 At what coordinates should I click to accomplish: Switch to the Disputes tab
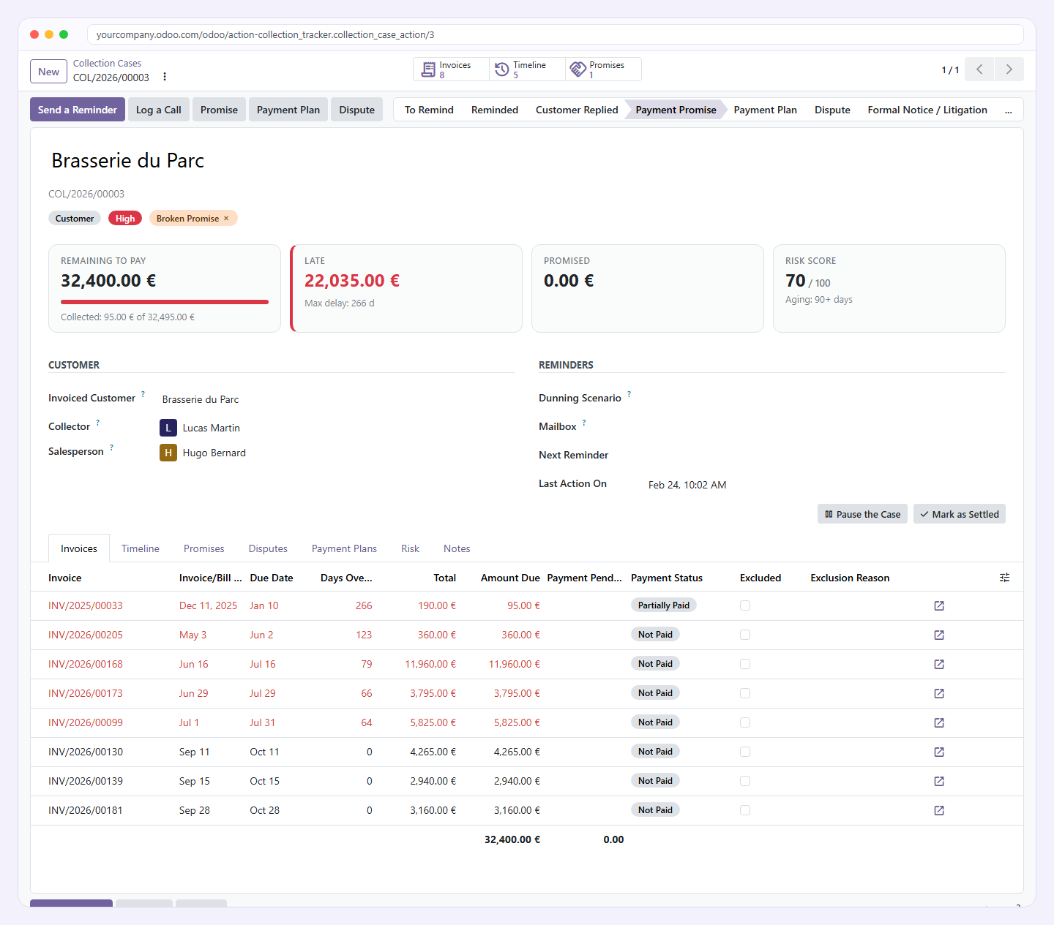click(268, 548)
